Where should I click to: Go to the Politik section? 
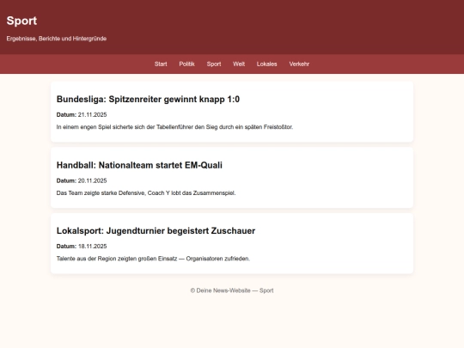pos(186,64)
